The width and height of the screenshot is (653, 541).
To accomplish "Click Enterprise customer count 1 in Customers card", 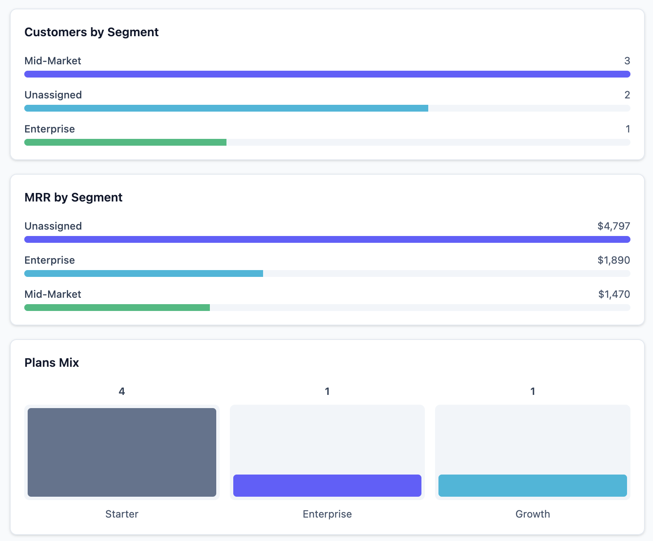I will coord(628,129).
